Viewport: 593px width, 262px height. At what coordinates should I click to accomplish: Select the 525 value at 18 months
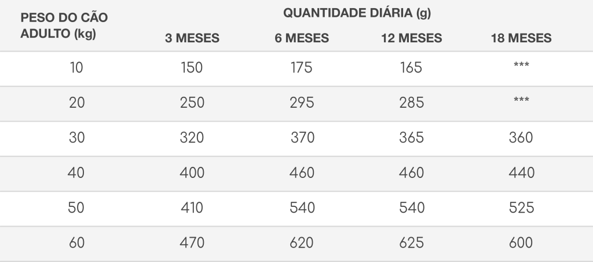(x=521, y=208)
